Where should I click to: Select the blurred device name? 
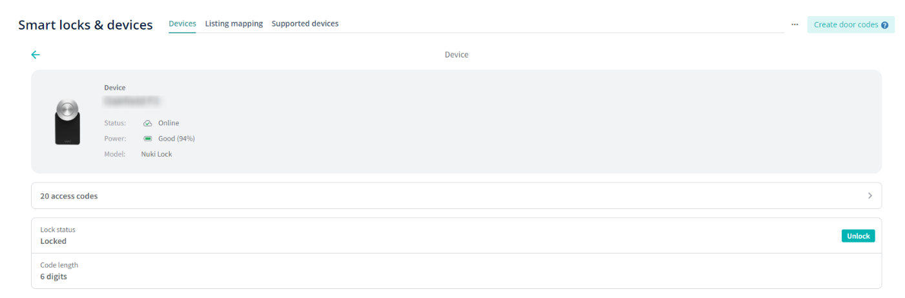[132, 101]
